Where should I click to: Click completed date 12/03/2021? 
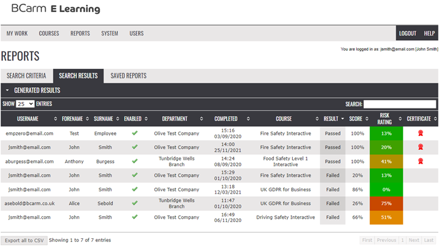[x=228, y=192]
